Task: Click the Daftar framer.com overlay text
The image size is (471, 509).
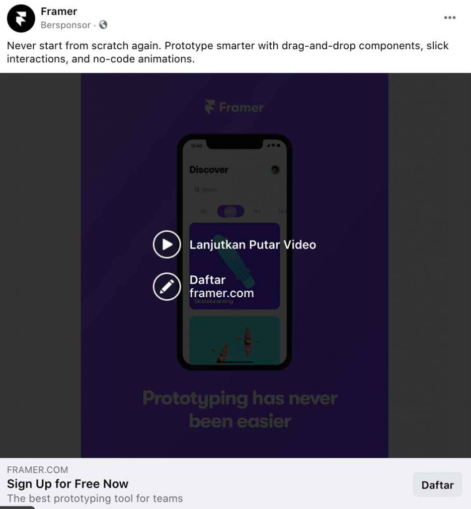Action: [222, 287]
